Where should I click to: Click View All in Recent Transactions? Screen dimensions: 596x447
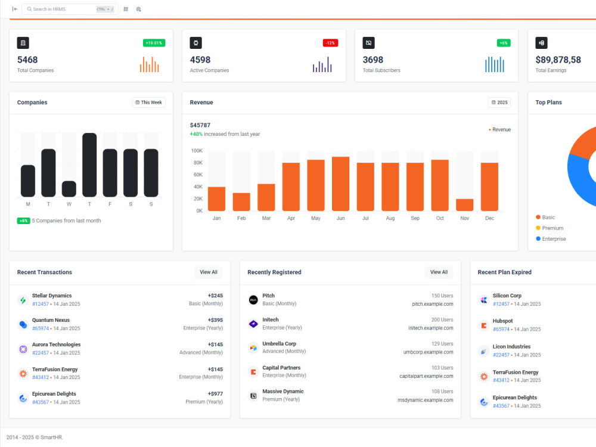click(x=209, y=272)
